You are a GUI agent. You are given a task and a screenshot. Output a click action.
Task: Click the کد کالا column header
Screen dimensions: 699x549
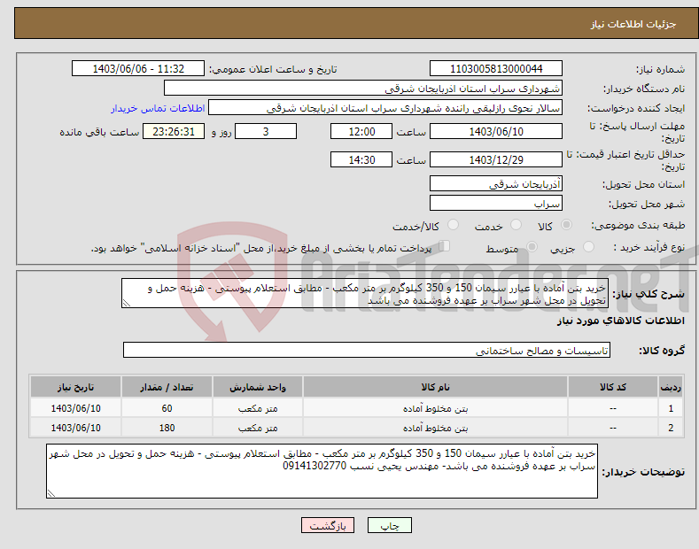point(613,387)
